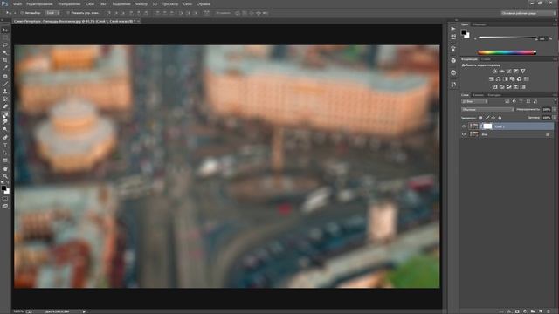The width and height of the screenshot is (559, 314).
Task: Select the Hand tool
Action: tap(5, 168)
